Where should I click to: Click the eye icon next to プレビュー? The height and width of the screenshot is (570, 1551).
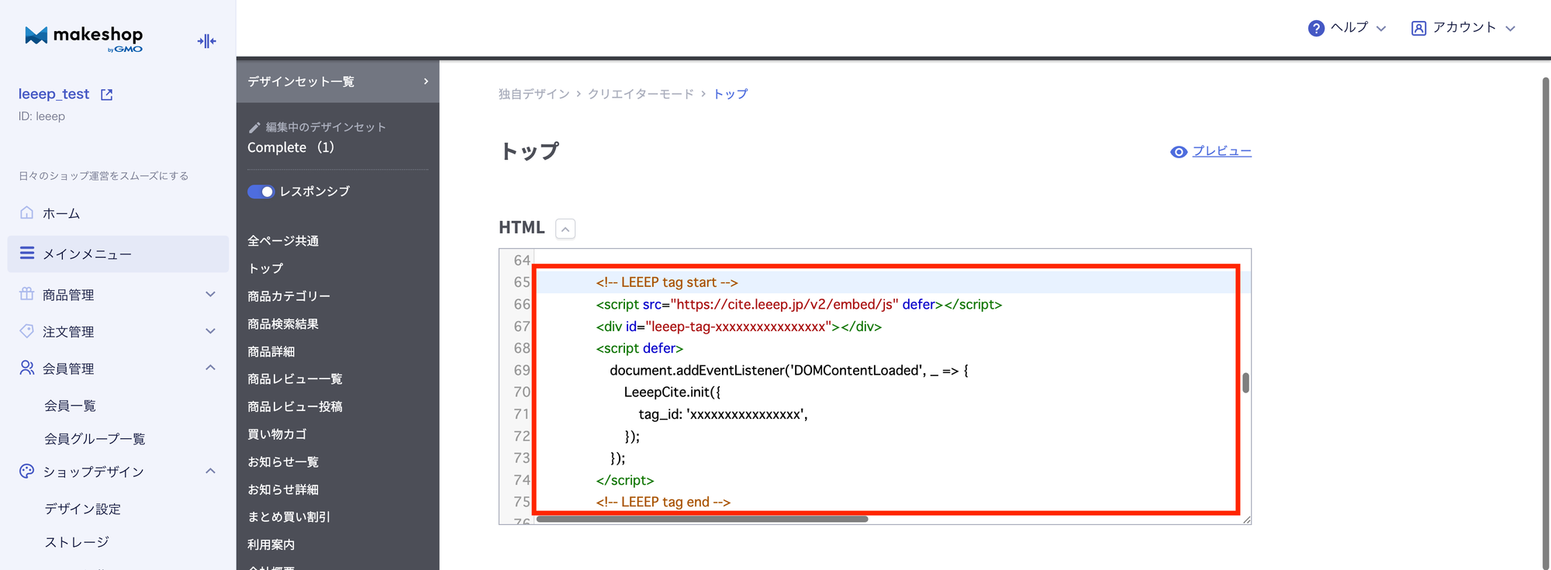click(x=1179, y=152)
